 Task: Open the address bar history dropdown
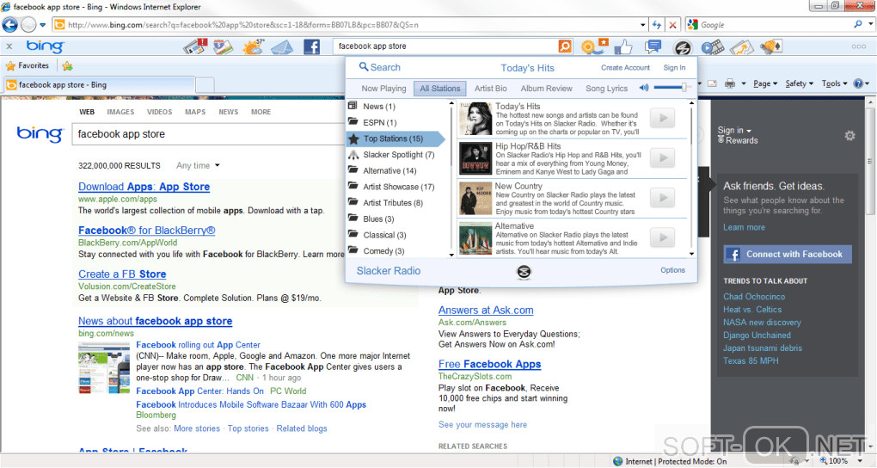642,25
